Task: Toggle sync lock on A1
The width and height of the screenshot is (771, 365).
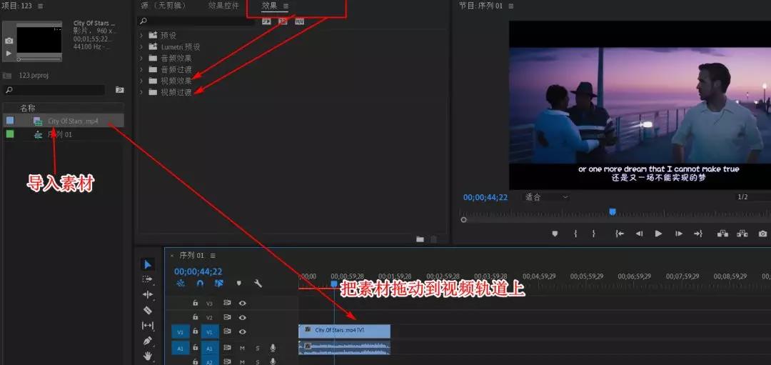Action: tap(227, 348)
